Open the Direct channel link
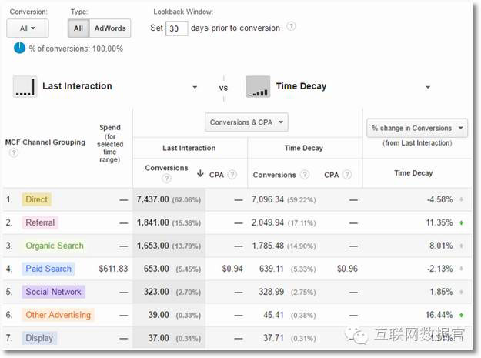The height and width of the screenshot is (358, 481). (x=36, y=199)
